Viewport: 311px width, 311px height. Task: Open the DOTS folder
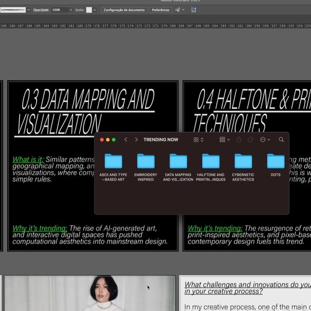pos(275,161)
